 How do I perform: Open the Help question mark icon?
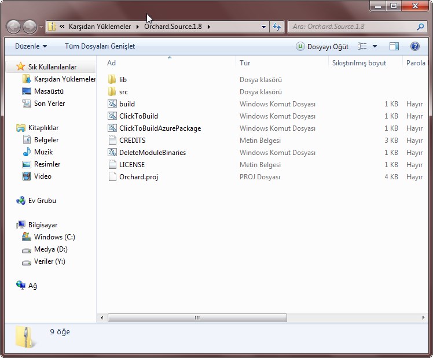click(x=414, y=46)
